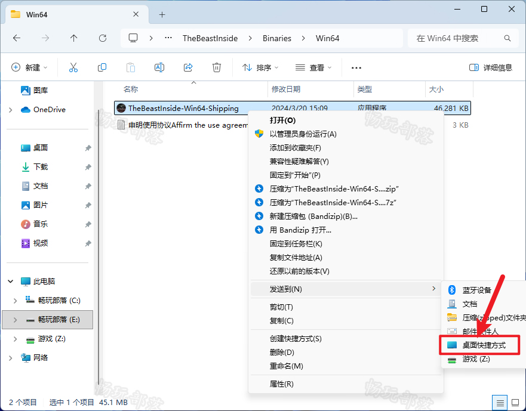The height and width of the screenshot is (411, 526).
Task: Choose 打开(O) from the context menu
Action: pos(346,120)
